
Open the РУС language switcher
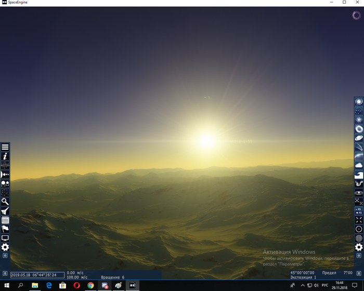click(325, 285)
